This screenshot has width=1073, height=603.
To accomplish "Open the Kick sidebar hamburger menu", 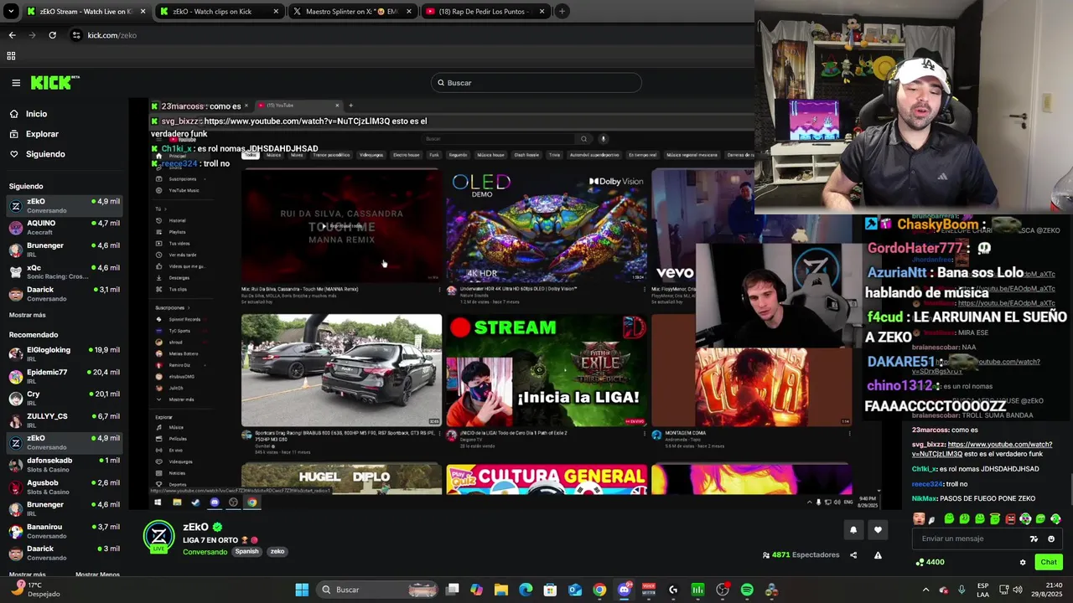I will click(x=16, y=82).
